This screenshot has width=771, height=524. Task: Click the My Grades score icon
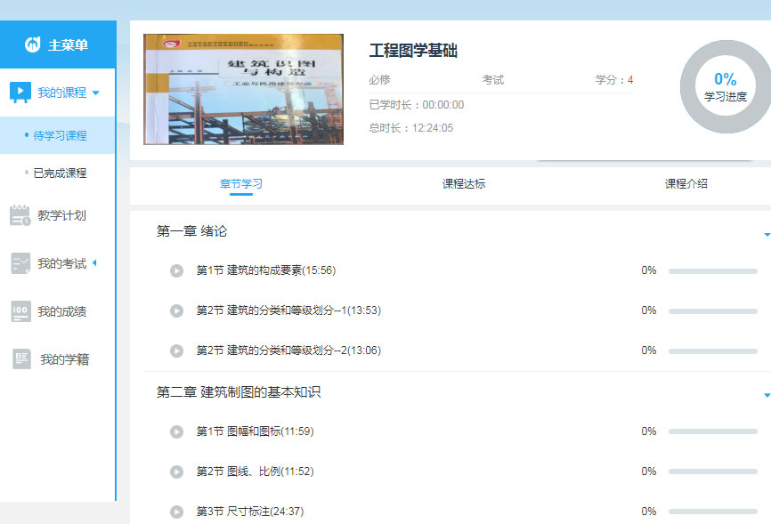tap(20, 311)
